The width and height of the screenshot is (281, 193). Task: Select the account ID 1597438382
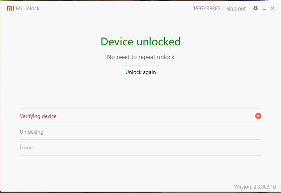(x=207, y=9)
